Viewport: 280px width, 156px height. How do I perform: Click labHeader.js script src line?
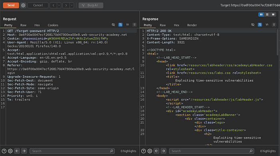214,99
